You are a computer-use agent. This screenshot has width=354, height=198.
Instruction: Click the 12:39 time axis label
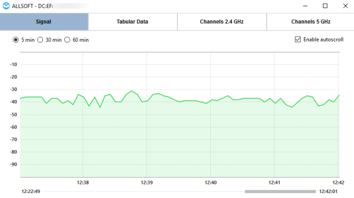click(147, 183)
